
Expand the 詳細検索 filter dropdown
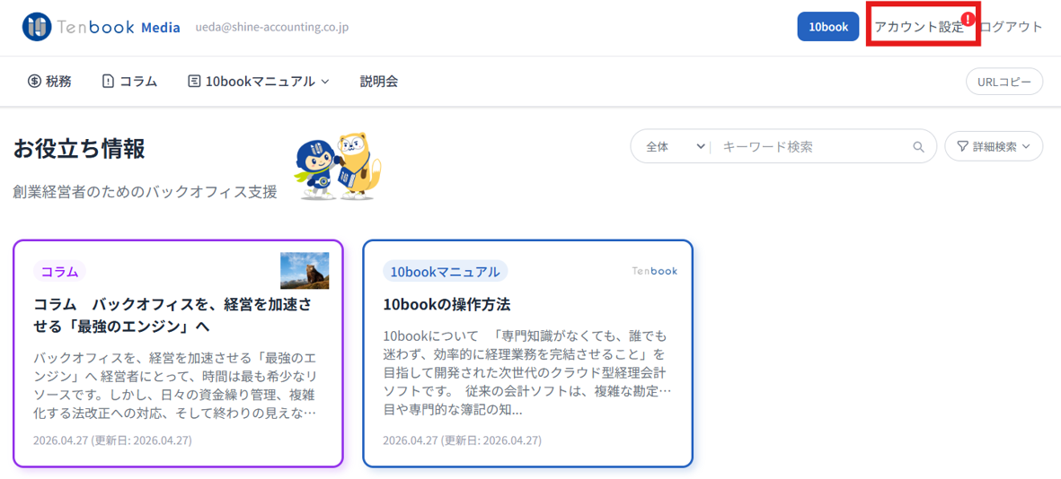[x=994, y=146]
